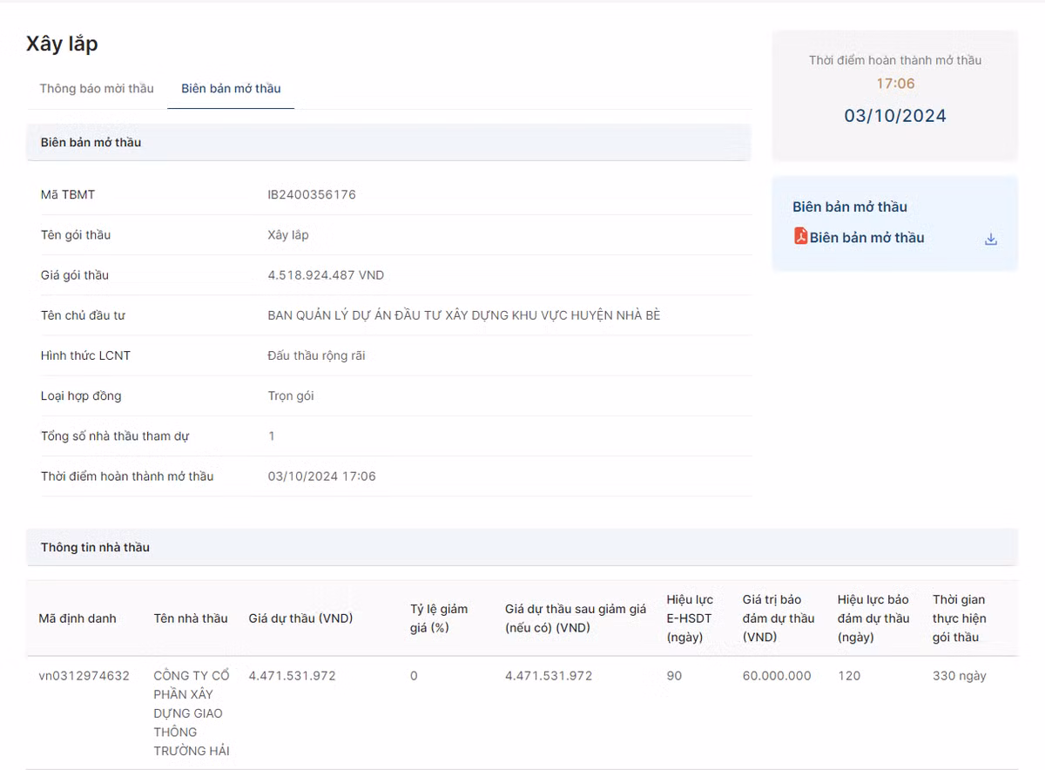Click the contractor name CÔNG TY CỔ PHẦN XÂY DỰNG
Screen dimensions: 1045x770
click(x=192, y=713)
